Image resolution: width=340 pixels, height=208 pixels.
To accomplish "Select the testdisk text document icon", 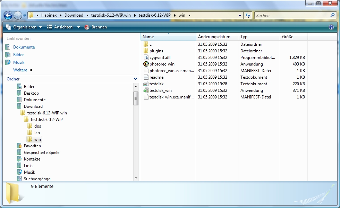I will click(146, 84).
